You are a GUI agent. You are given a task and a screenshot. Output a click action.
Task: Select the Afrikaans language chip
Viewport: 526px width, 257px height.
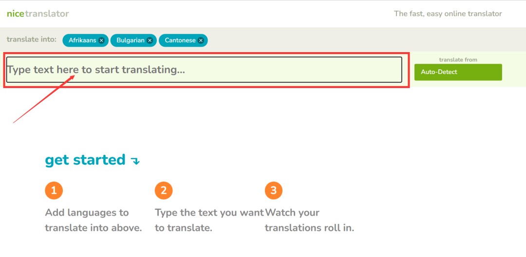click(82, 40)
